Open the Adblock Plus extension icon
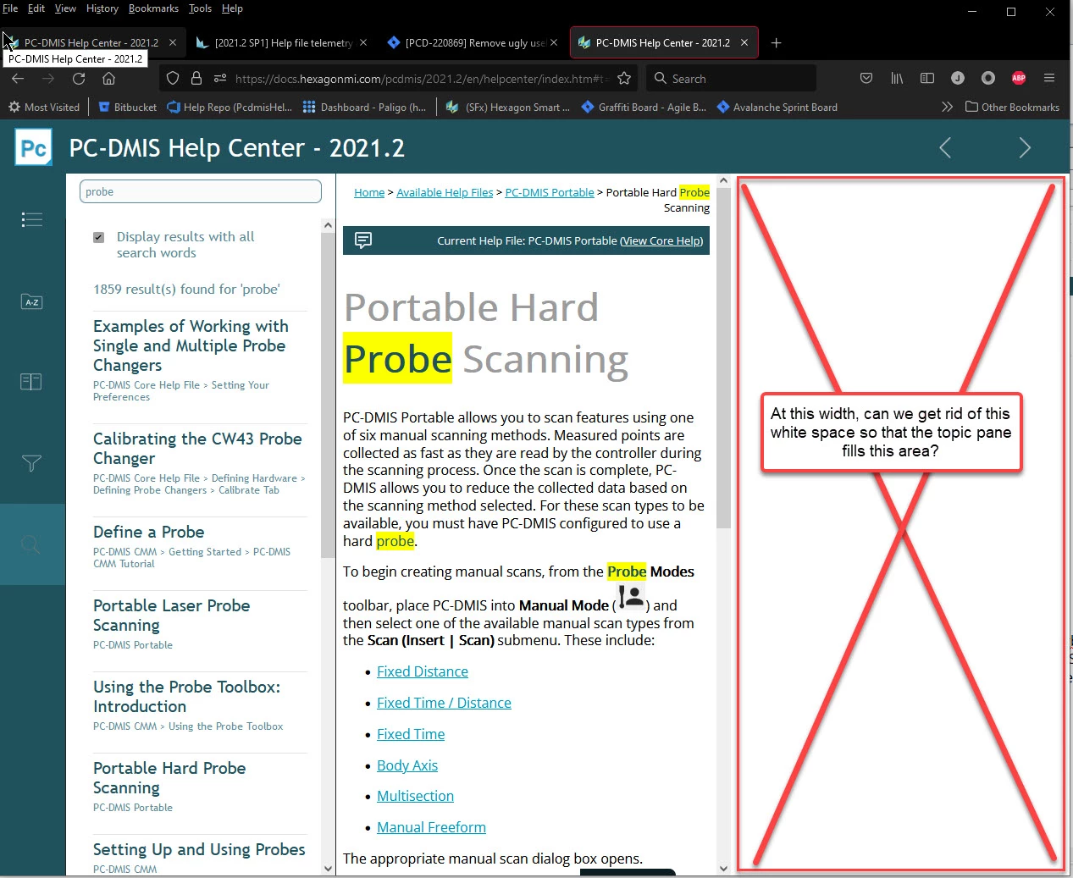The width and height of the screenshot is (1073, 878). tap(1019, 78)
